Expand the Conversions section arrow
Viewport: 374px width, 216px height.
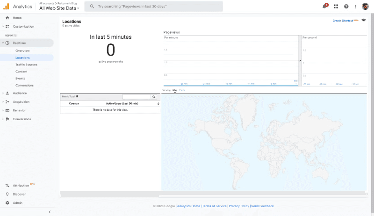(x=3, y=119)
